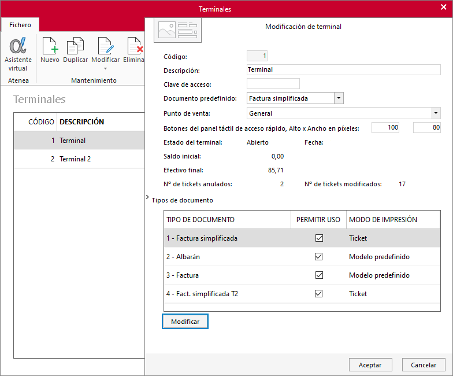Screen dimensions: 453x376
Task: Dismiss the dialog with Cancelar
Action: click(424, 365)
